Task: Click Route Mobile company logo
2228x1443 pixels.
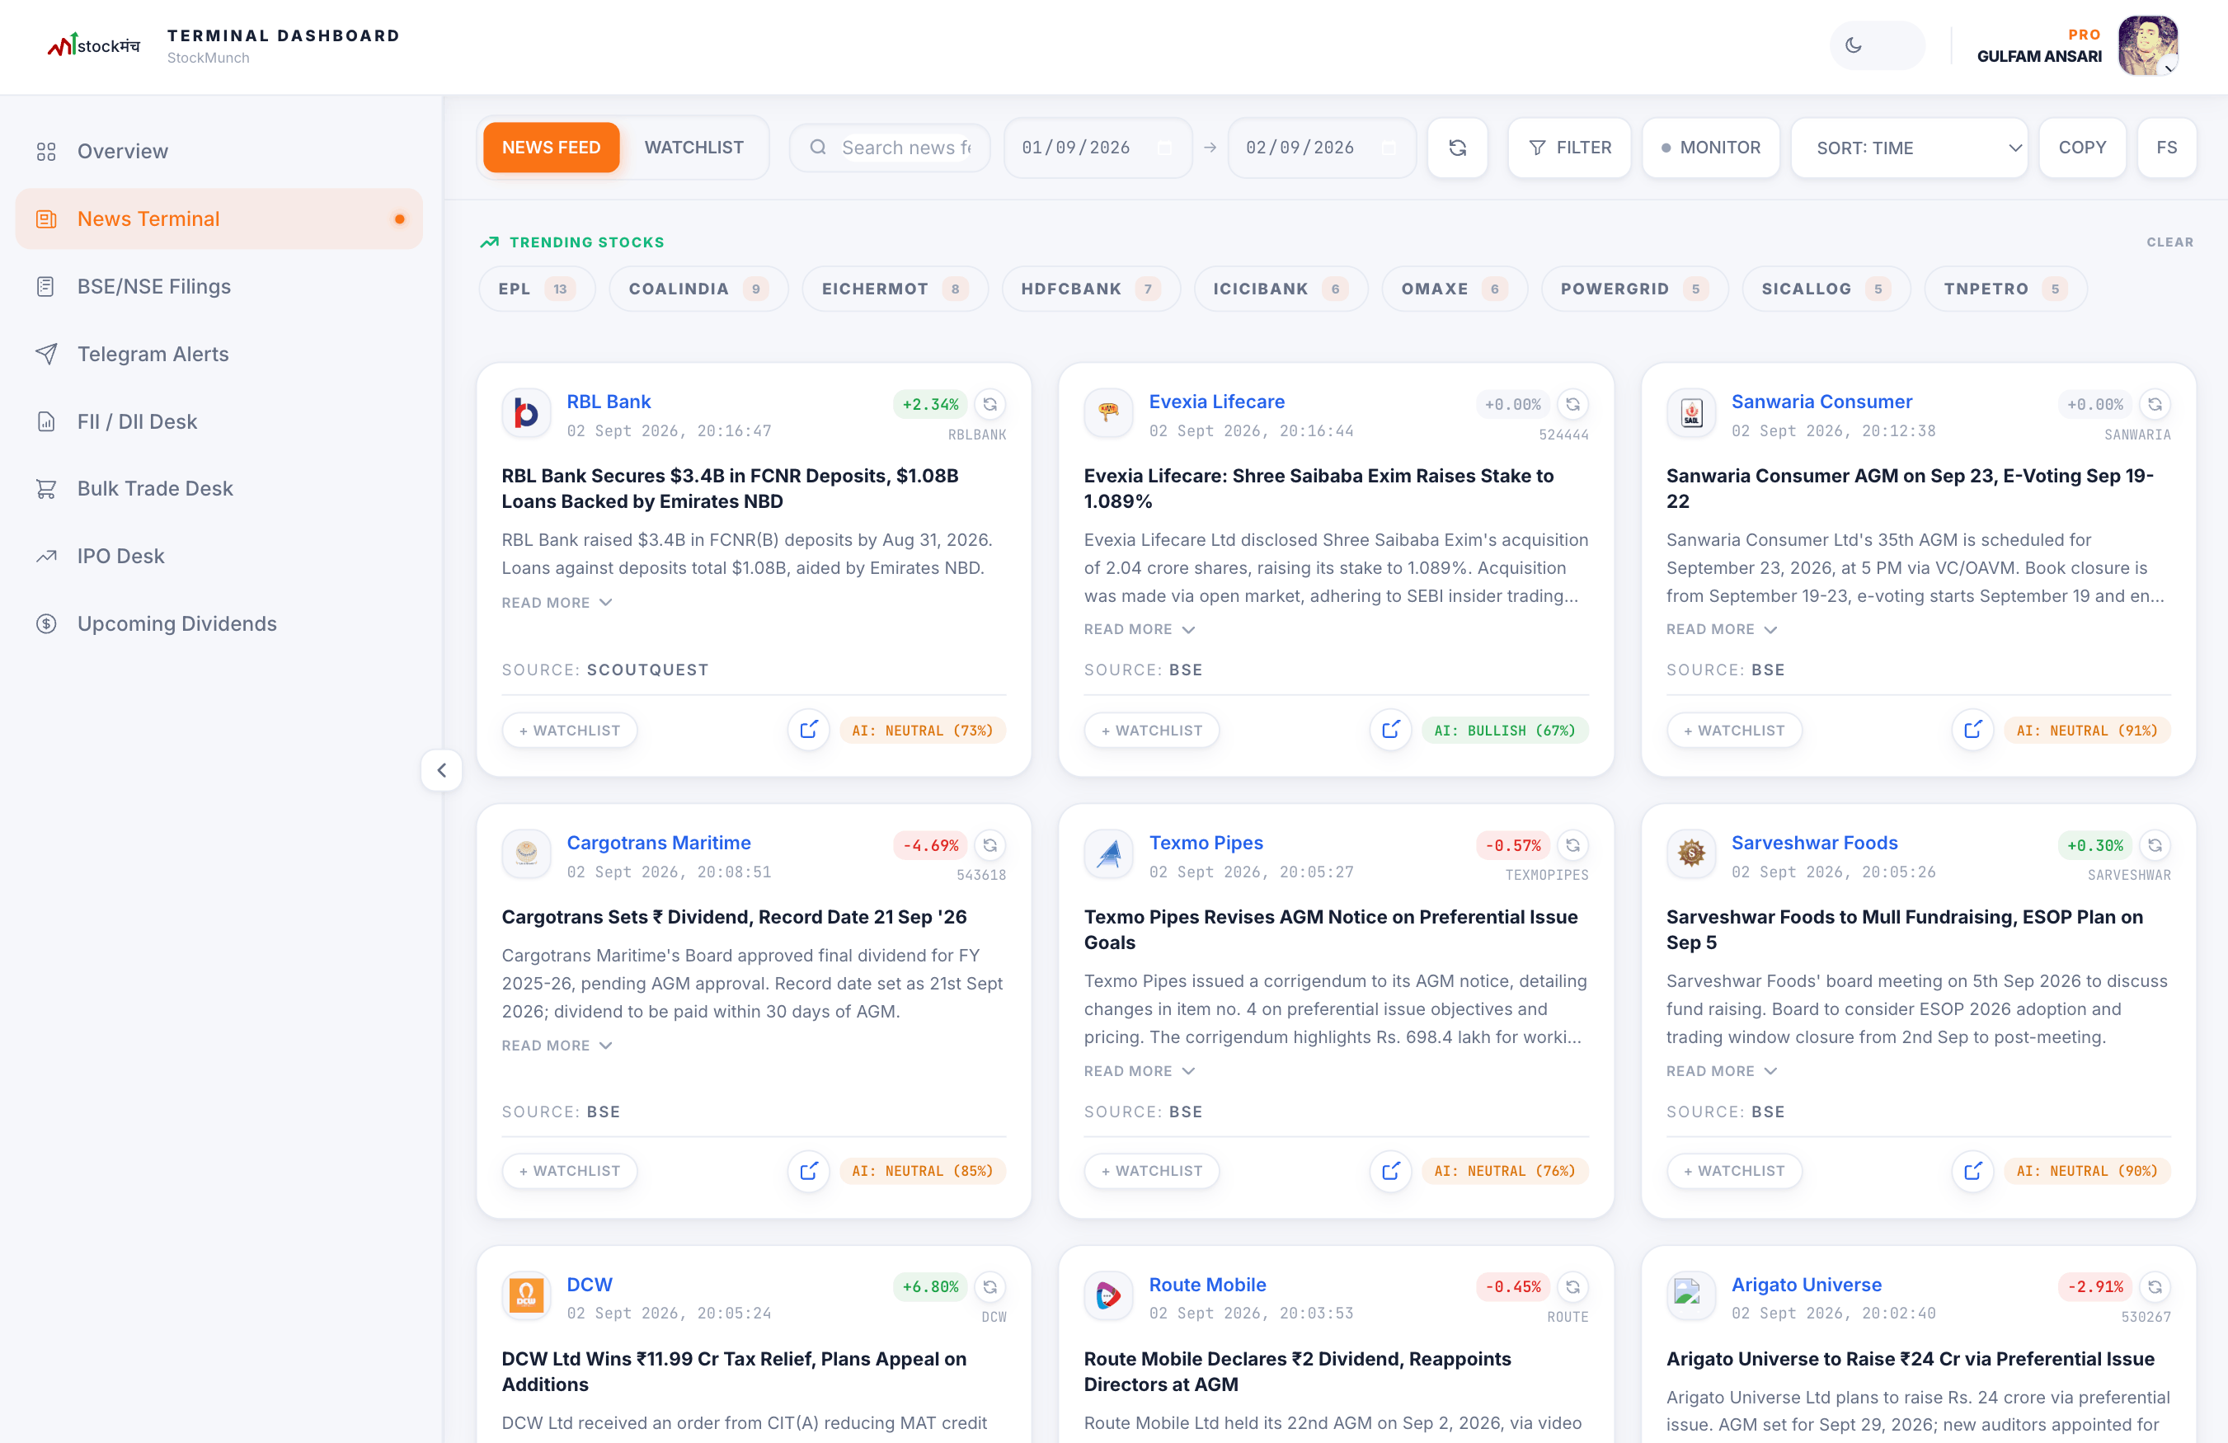Action: (1108, 1295)
